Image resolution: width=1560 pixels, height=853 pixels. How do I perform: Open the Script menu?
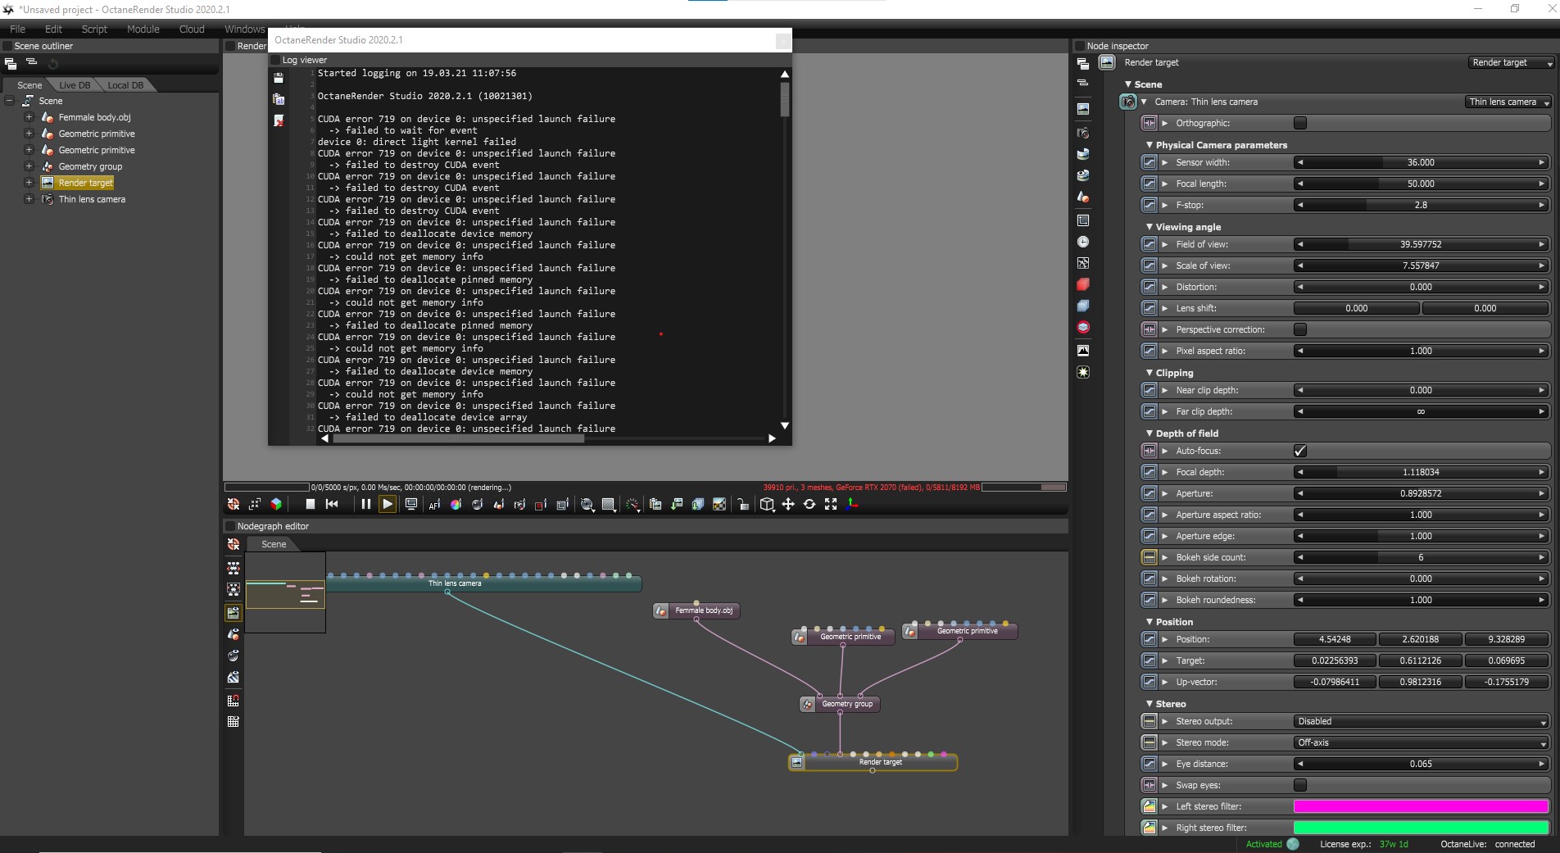point(94,29)
